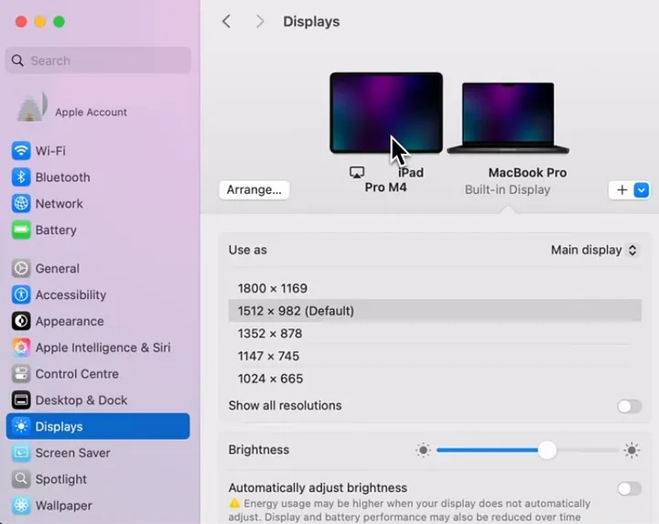Enable Automatically adjust brightness switch
Screen dimensions: 659x524
[x=629, y=488]
